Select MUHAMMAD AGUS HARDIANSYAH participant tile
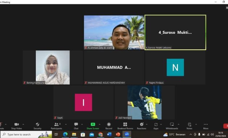 (x=114, y=68)
